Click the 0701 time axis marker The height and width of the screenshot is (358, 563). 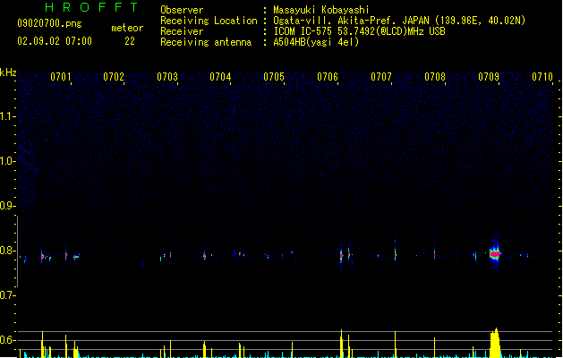click(x=60, y=77)
